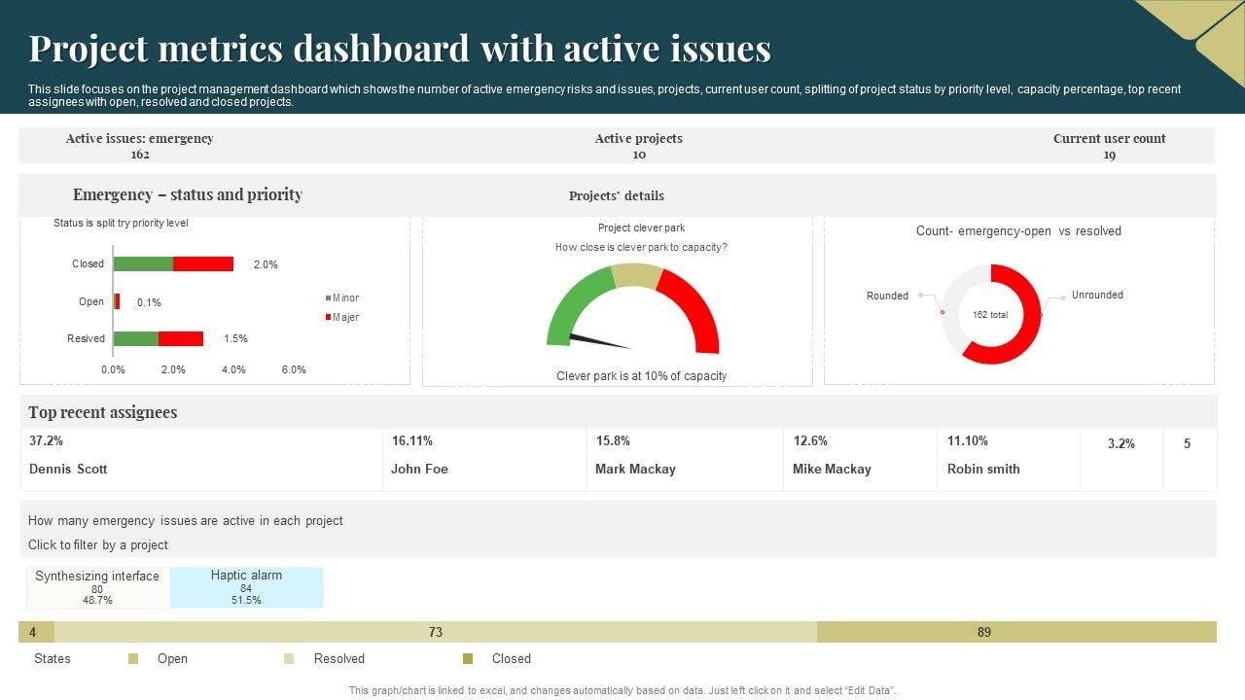Click the 162 total center of the donut chart

coord(989,314)
